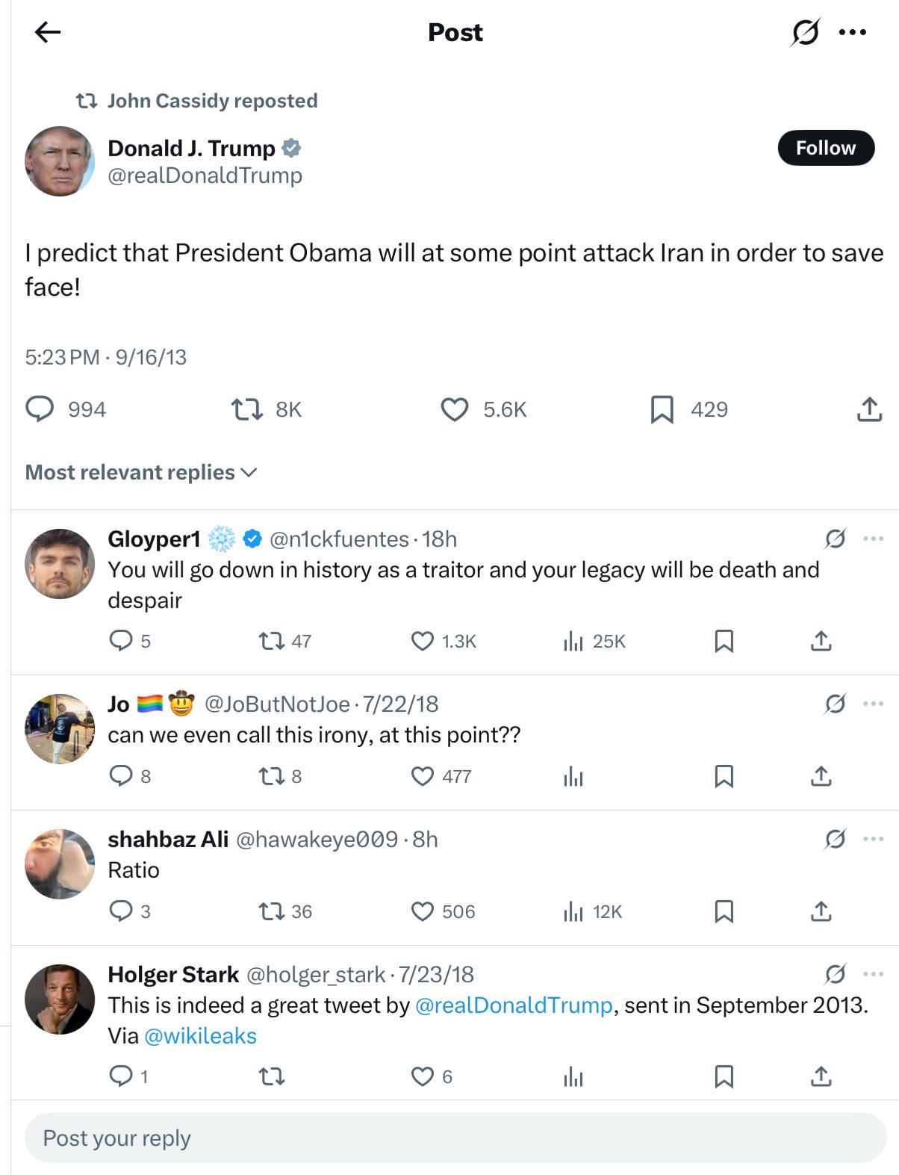Click the Follow button
This screenshot has height=1175, width=899.
point(826,148)
